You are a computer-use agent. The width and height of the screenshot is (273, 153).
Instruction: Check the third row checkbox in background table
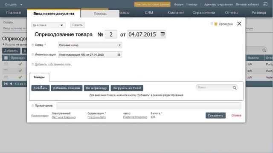point(6,77)
